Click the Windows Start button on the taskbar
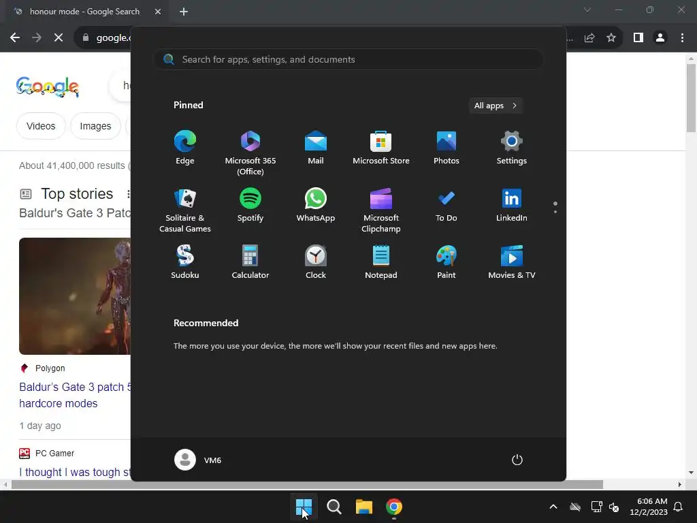697x523 pixels. (304, 507)
